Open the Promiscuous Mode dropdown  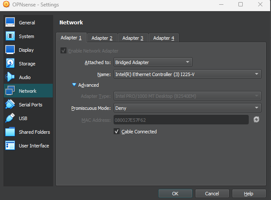[187, 108]
